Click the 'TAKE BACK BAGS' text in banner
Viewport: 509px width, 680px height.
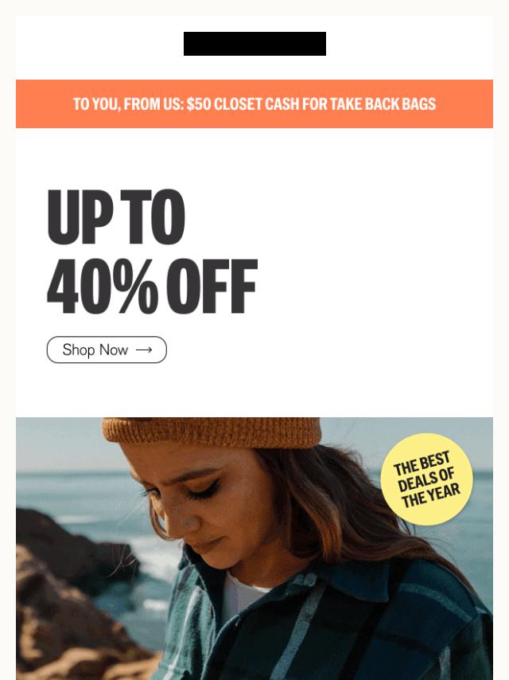point(383,104)
